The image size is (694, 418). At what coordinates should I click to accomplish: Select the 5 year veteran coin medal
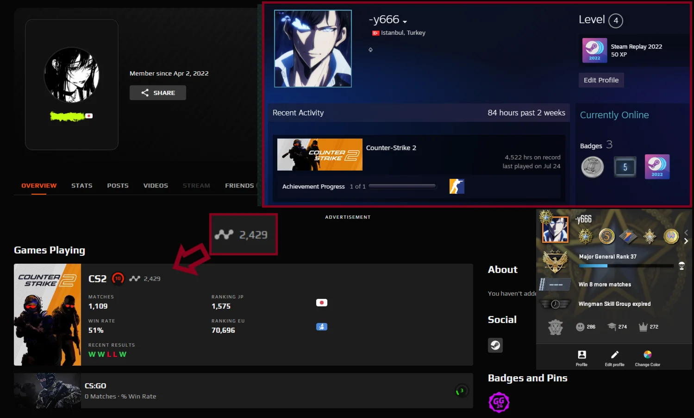click(x=607, y=236)
